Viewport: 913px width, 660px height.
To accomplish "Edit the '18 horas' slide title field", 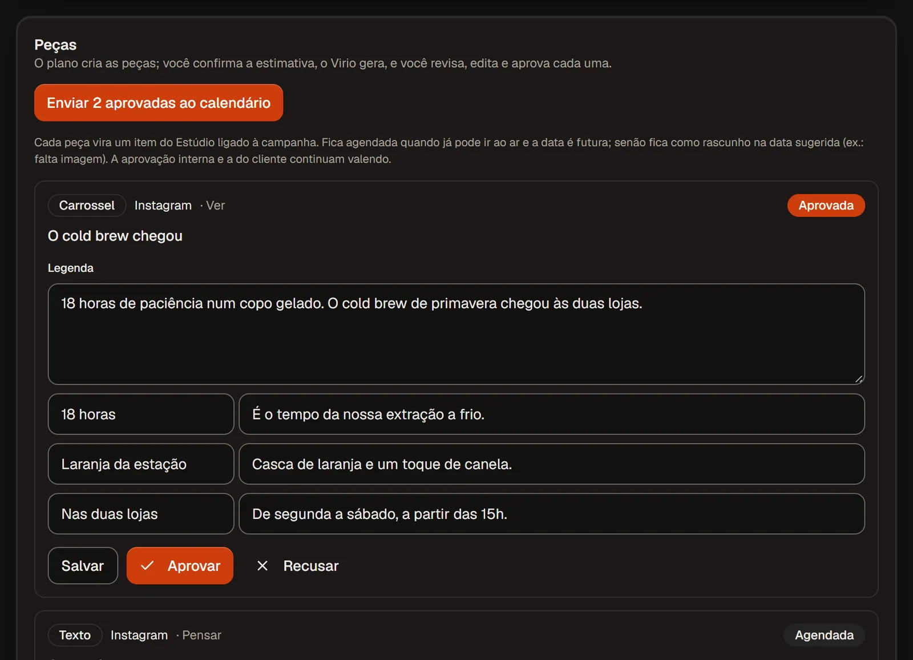I will [x=141, y=414].
